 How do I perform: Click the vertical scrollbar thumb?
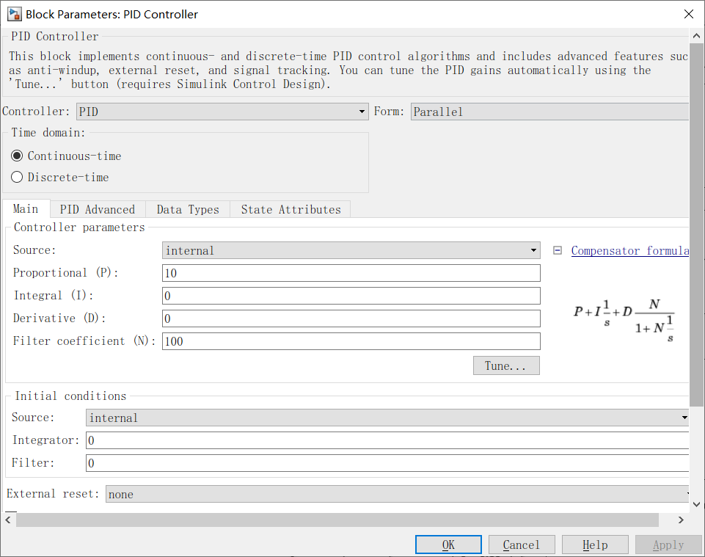[x=696, y=225]
